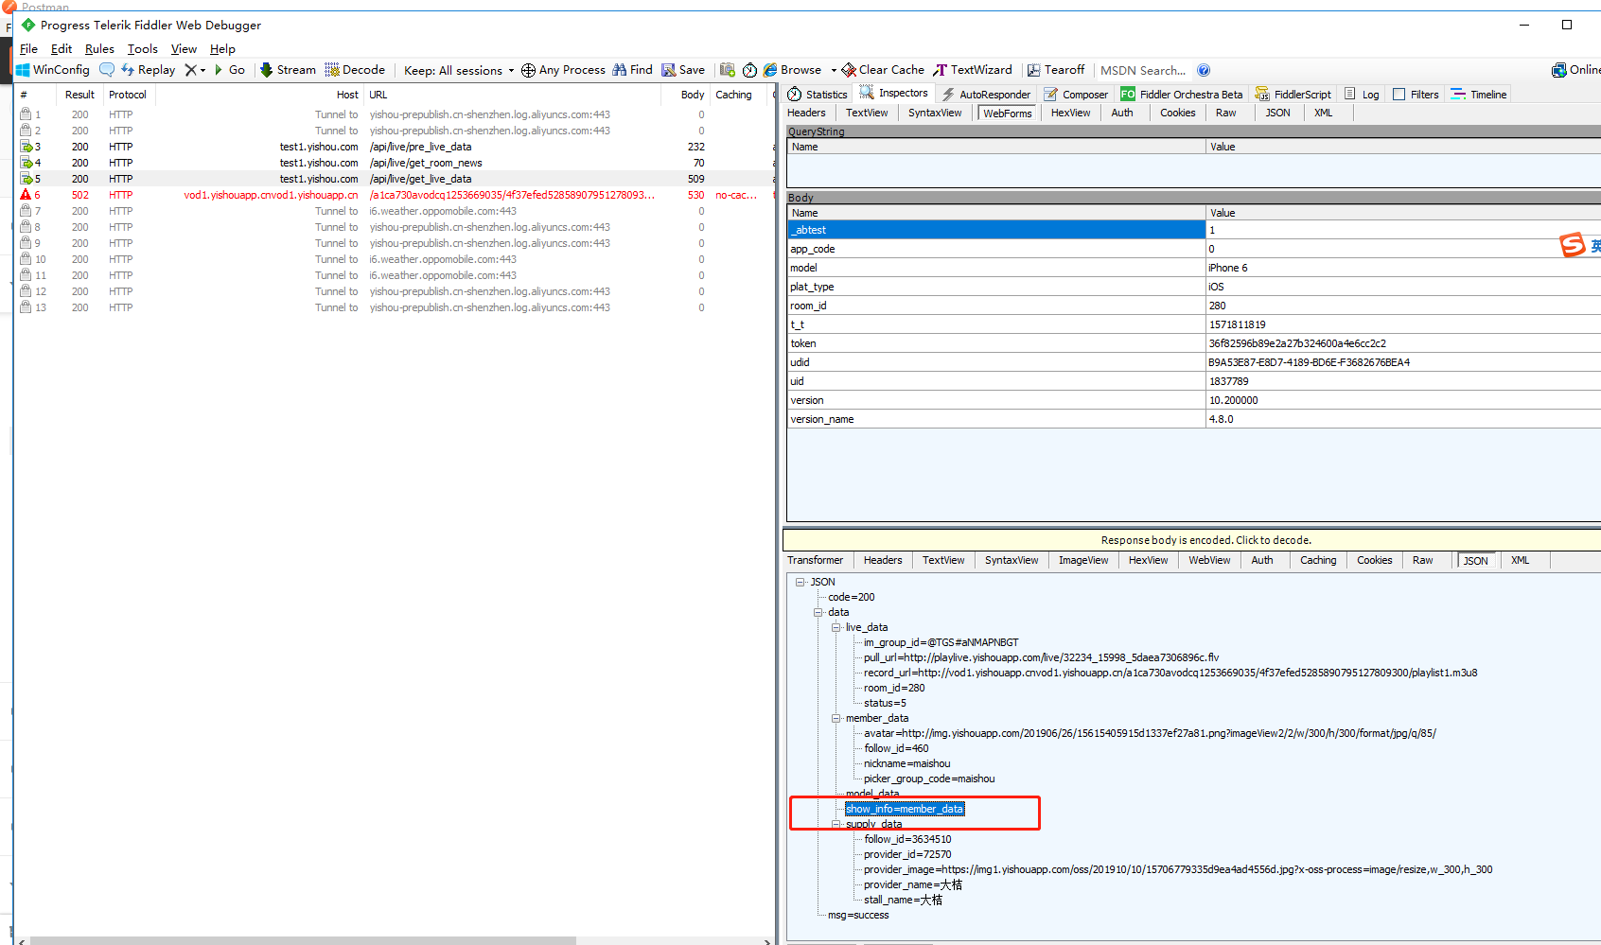Screen dimensions: 1601x945
Task: Select nickname=maishou JSON node
Action: (x=906, y=763)
